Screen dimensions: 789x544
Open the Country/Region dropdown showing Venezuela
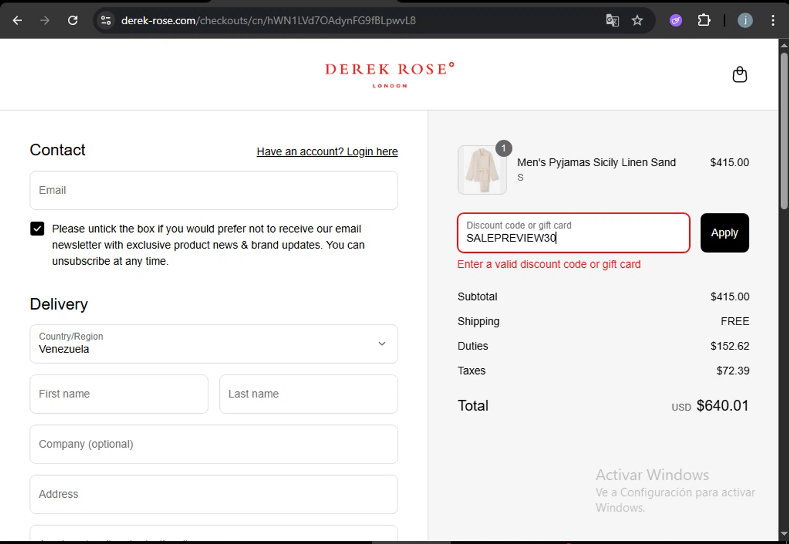click(x=214, y=344)
